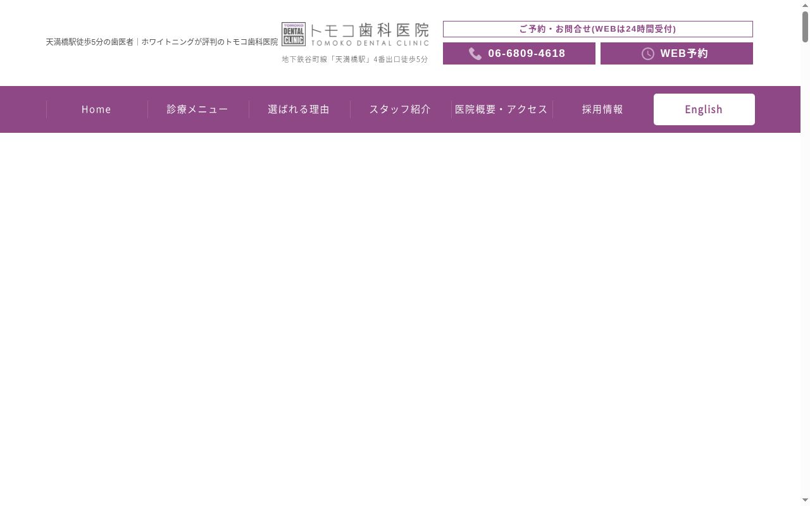The width and height of the screenshot is (810, 506).
Task: Click the ご予約・お問合せ banner text
Action: [x=598, y=29]
